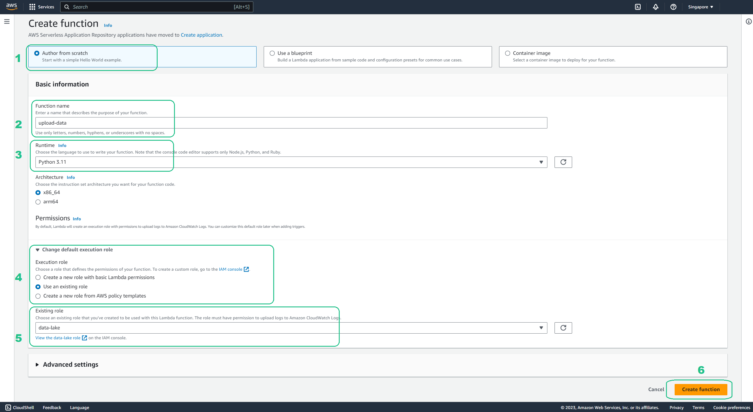753x412 pixels.
Task: Open the Runtime Python 3.11 dropdown
Action: [x=291, y=162]
